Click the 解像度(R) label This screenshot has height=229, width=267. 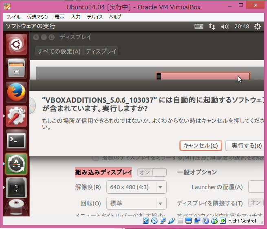(88, 187)
